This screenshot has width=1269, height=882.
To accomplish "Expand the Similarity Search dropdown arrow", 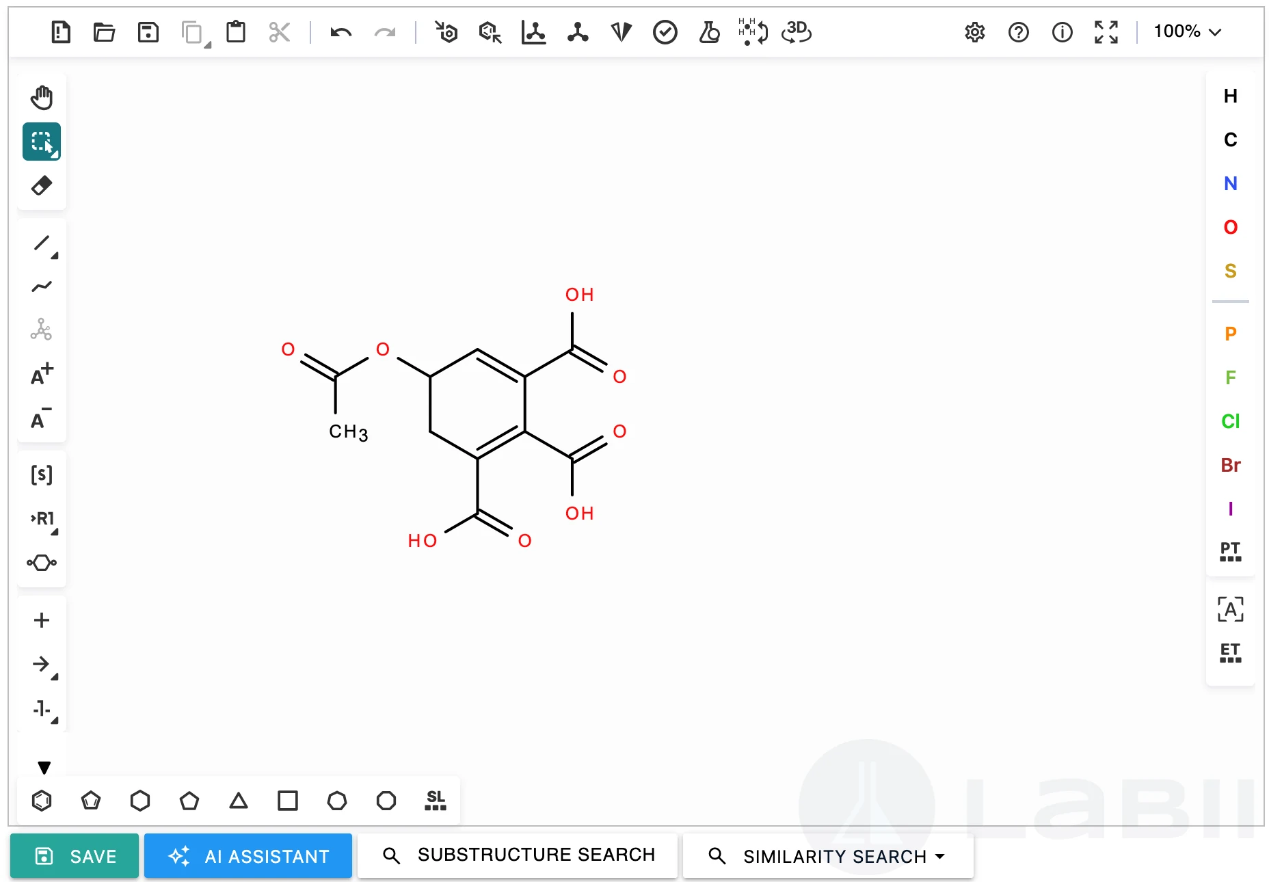I will coord(940,857).
